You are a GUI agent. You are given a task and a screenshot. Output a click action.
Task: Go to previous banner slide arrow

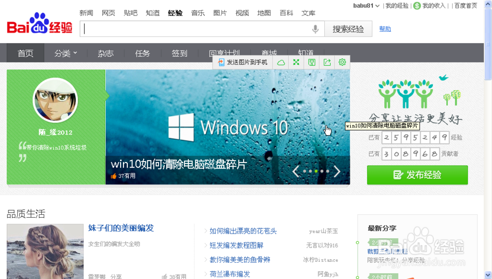coord(296,171)
